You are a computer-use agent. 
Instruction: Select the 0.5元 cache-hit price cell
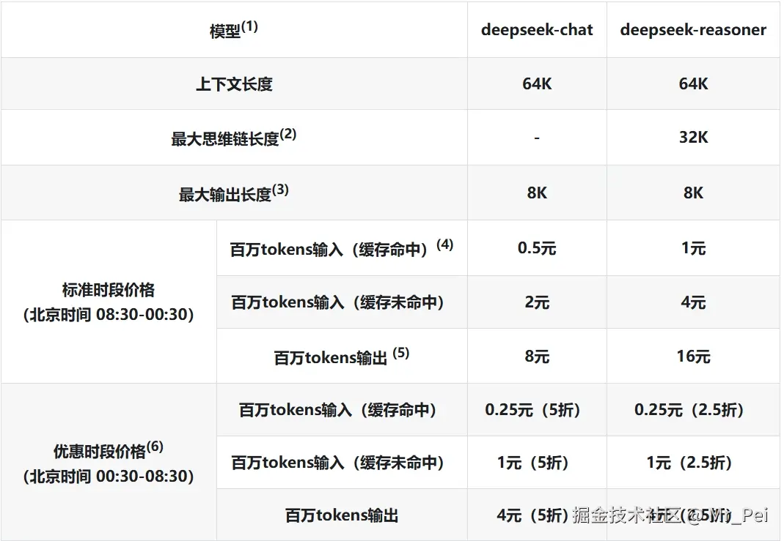tap(536, 247)
